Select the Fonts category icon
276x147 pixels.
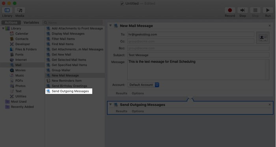tap(12, 55)
